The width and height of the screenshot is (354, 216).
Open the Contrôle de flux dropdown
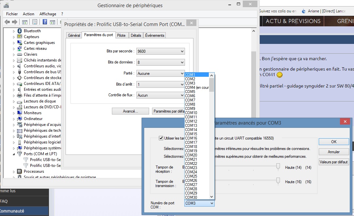(161, 95)
